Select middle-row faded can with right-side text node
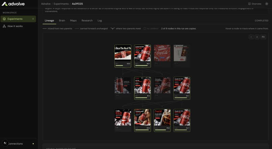This screenshot has height=149, width=272. coord(123,88)
